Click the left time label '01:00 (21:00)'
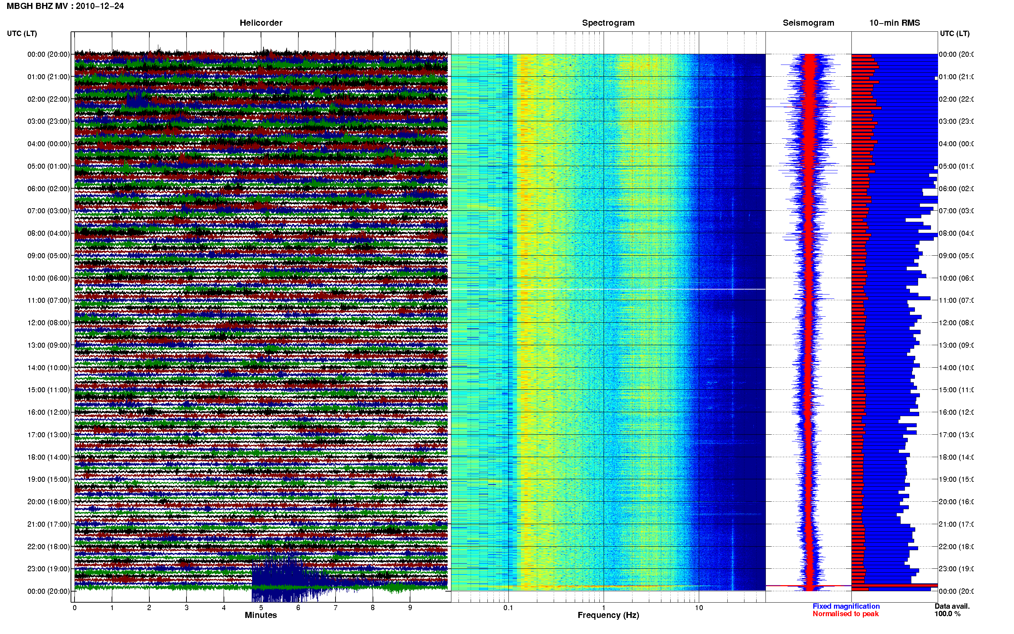 point(48,77)
